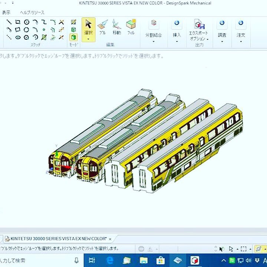Select the Sweep Arc sketch tool
The image size is (267, 267).
[x=35, y=30]
